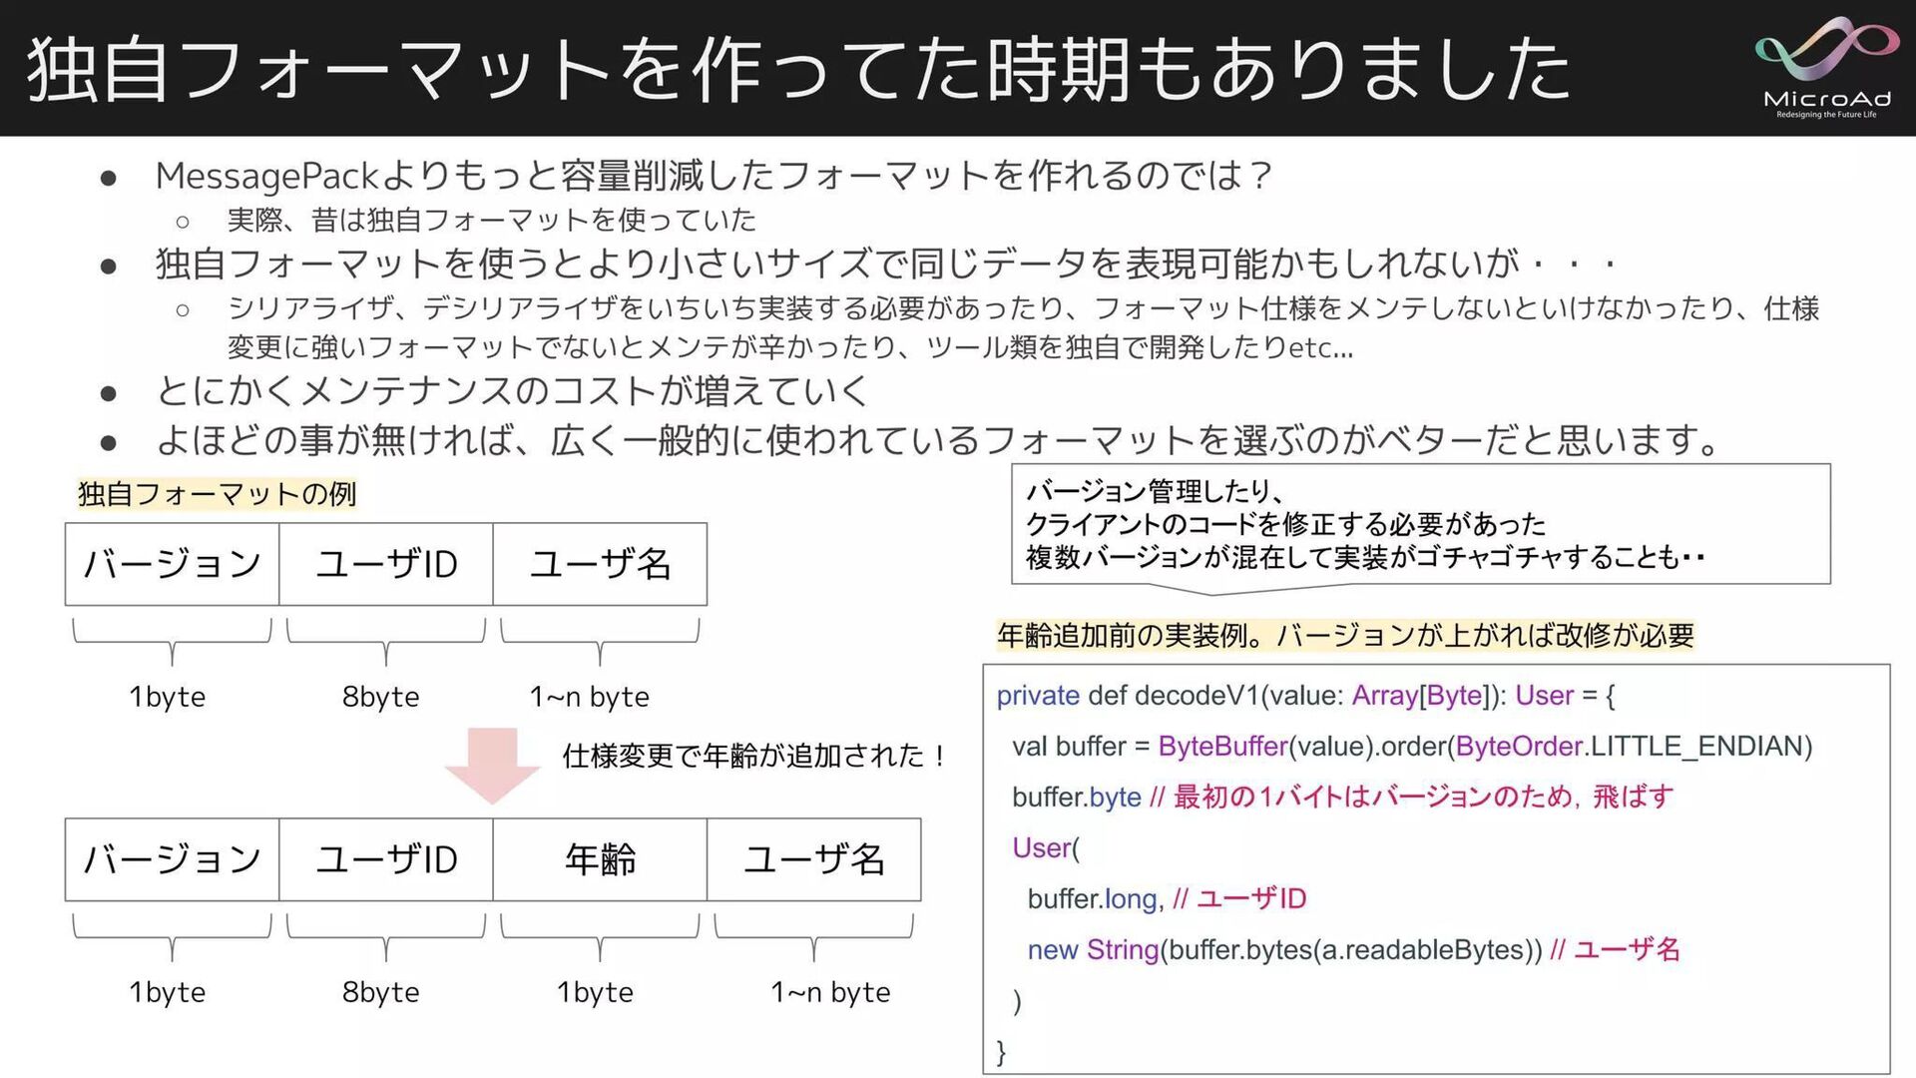Image resolution: width=1916 pixels, height=1078 pixels.
Task: Click the new String code line
Action: coord(1352,949)
